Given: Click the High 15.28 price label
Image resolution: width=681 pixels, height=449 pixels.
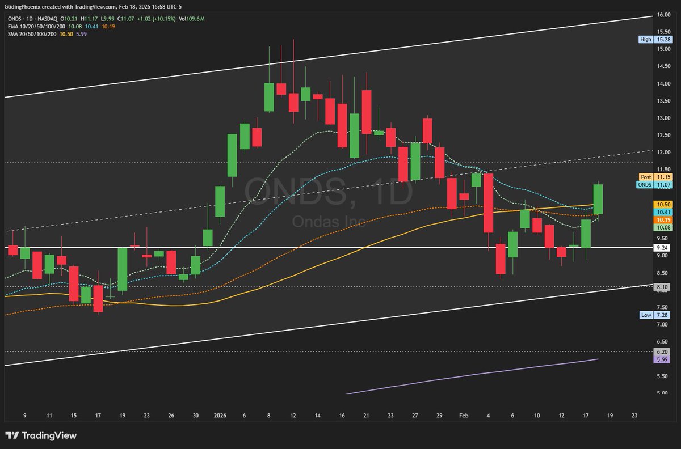Looking at the screenshot, I should [655, 40].
